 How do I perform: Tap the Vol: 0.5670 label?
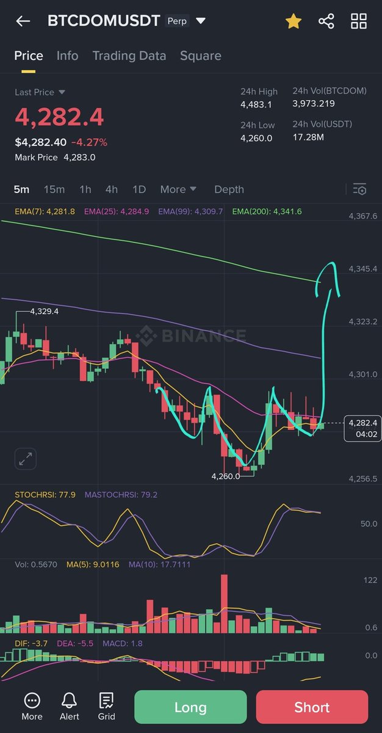36,564
